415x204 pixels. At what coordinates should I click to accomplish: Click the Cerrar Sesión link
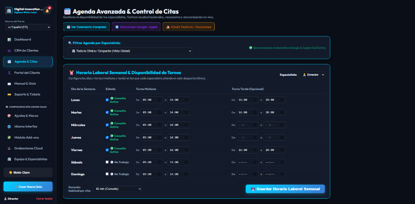pos(44,199)
